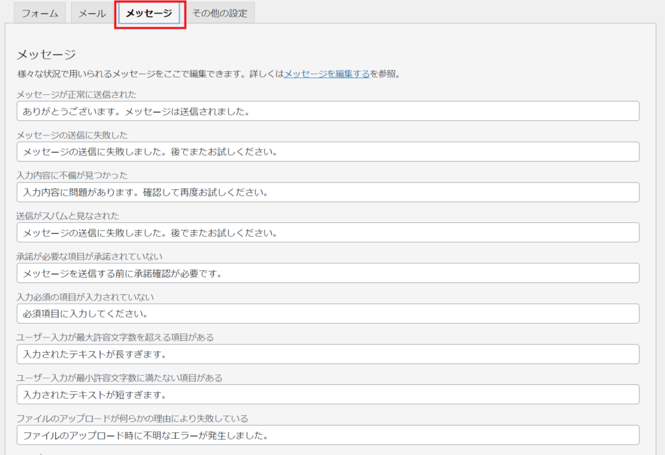This screenshot has height=455, width=665.
Task: Edit the ありがとうございます success message field
Action: click(328, 111)
